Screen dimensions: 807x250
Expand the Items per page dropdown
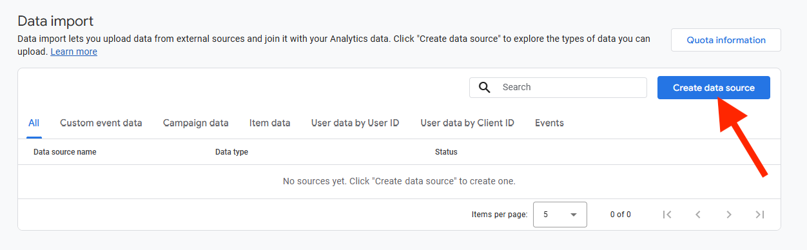560,215
